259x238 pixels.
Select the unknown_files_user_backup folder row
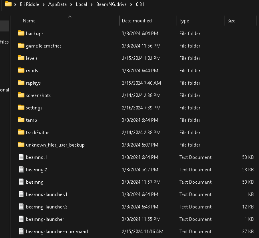point(55,145)
